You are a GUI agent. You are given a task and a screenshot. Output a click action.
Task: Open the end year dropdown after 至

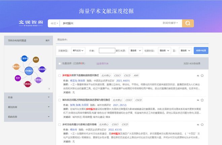185,51
